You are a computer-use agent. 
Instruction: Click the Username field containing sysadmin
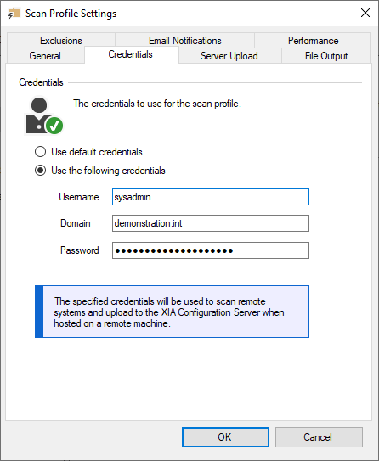[x=211, y=197]
